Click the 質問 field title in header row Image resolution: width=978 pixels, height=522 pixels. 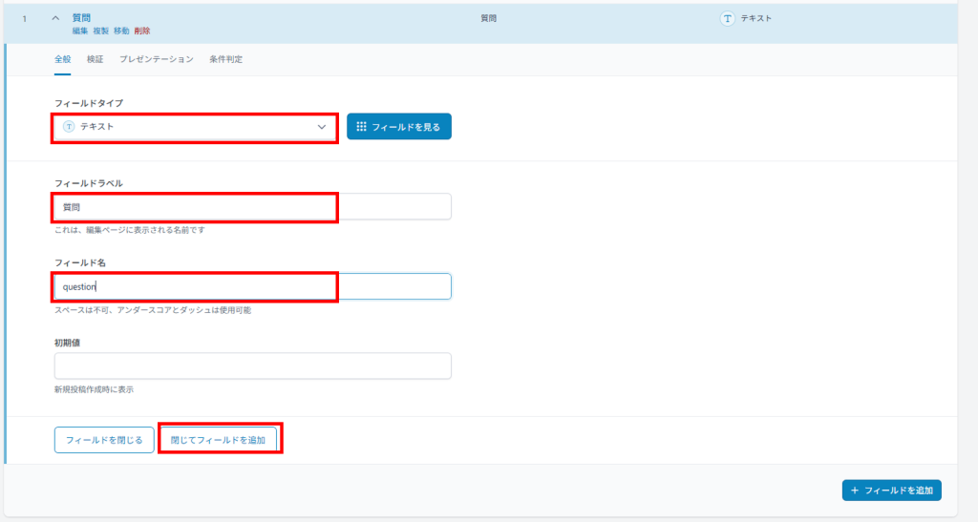click(81, 17)
